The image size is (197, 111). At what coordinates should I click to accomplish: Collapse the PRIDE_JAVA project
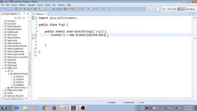tap(3, 68)
